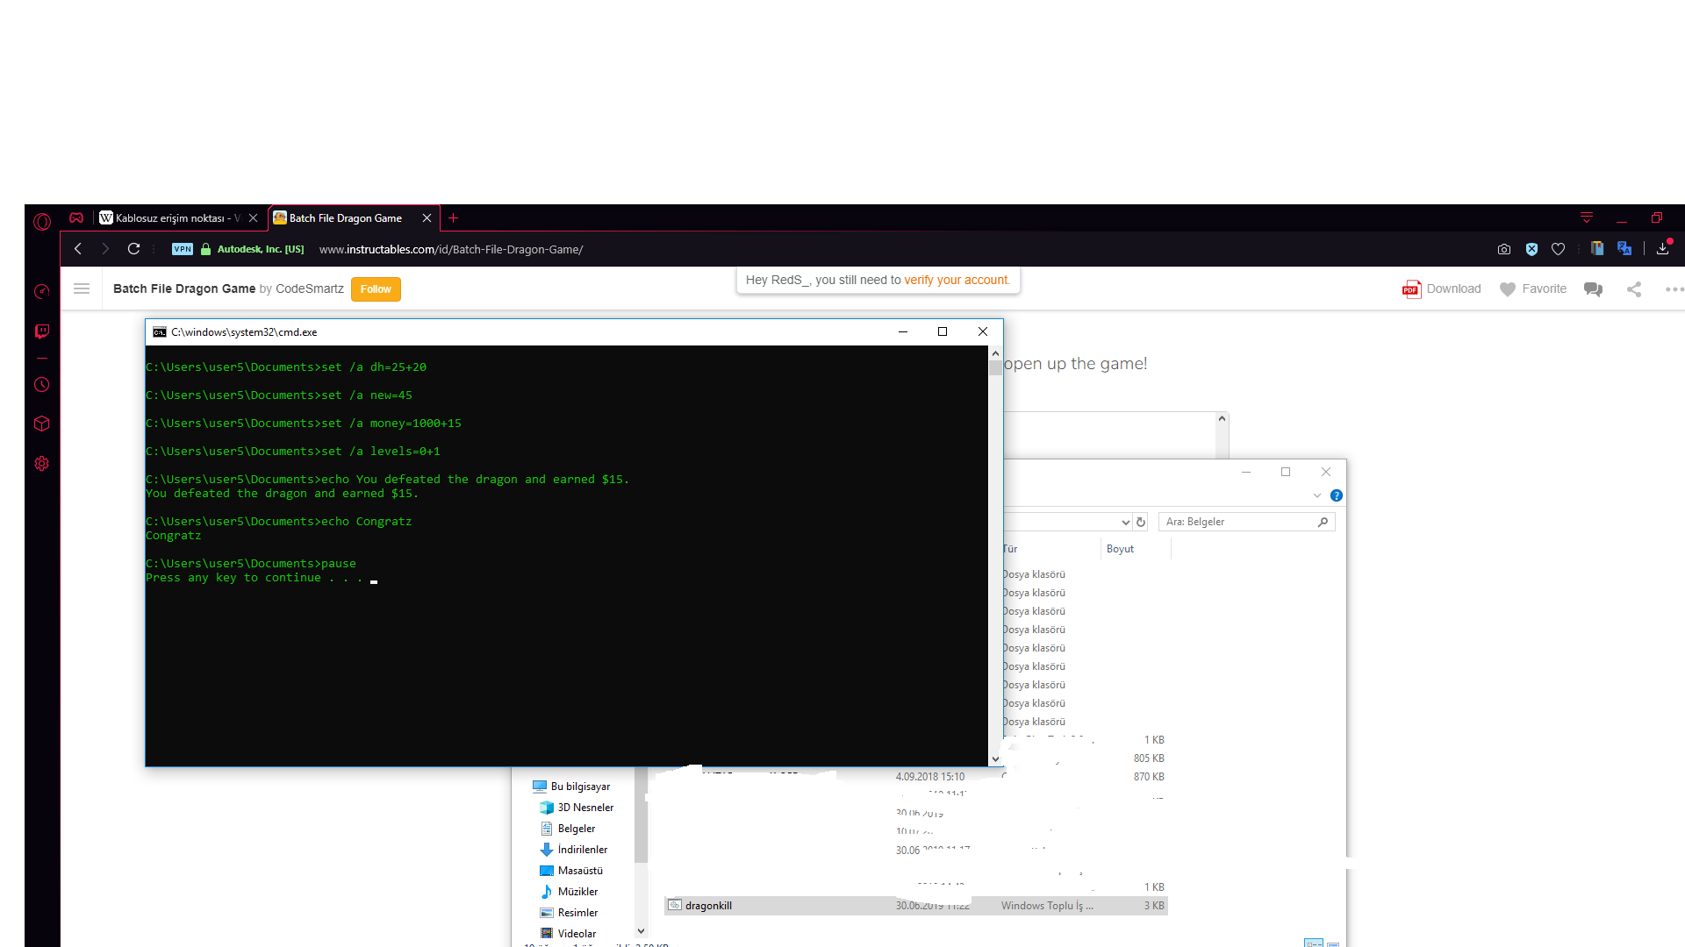Image resolution: width=1685 pixels, height=947 pixels.
Task: Open the bookmarks book icon in toolbar
Action: click(x=1598, y=249)
